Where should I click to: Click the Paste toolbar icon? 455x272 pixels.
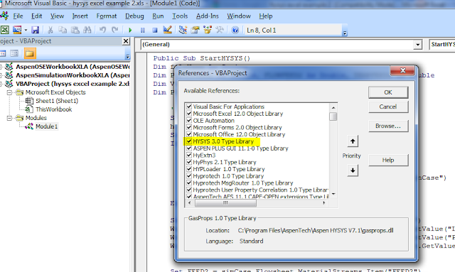pos(75,30)
